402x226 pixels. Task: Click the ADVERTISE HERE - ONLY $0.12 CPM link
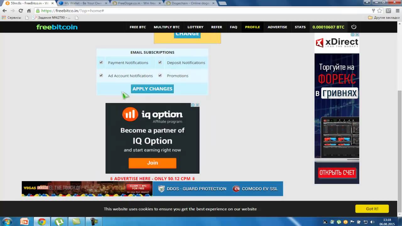coord(152,179)
